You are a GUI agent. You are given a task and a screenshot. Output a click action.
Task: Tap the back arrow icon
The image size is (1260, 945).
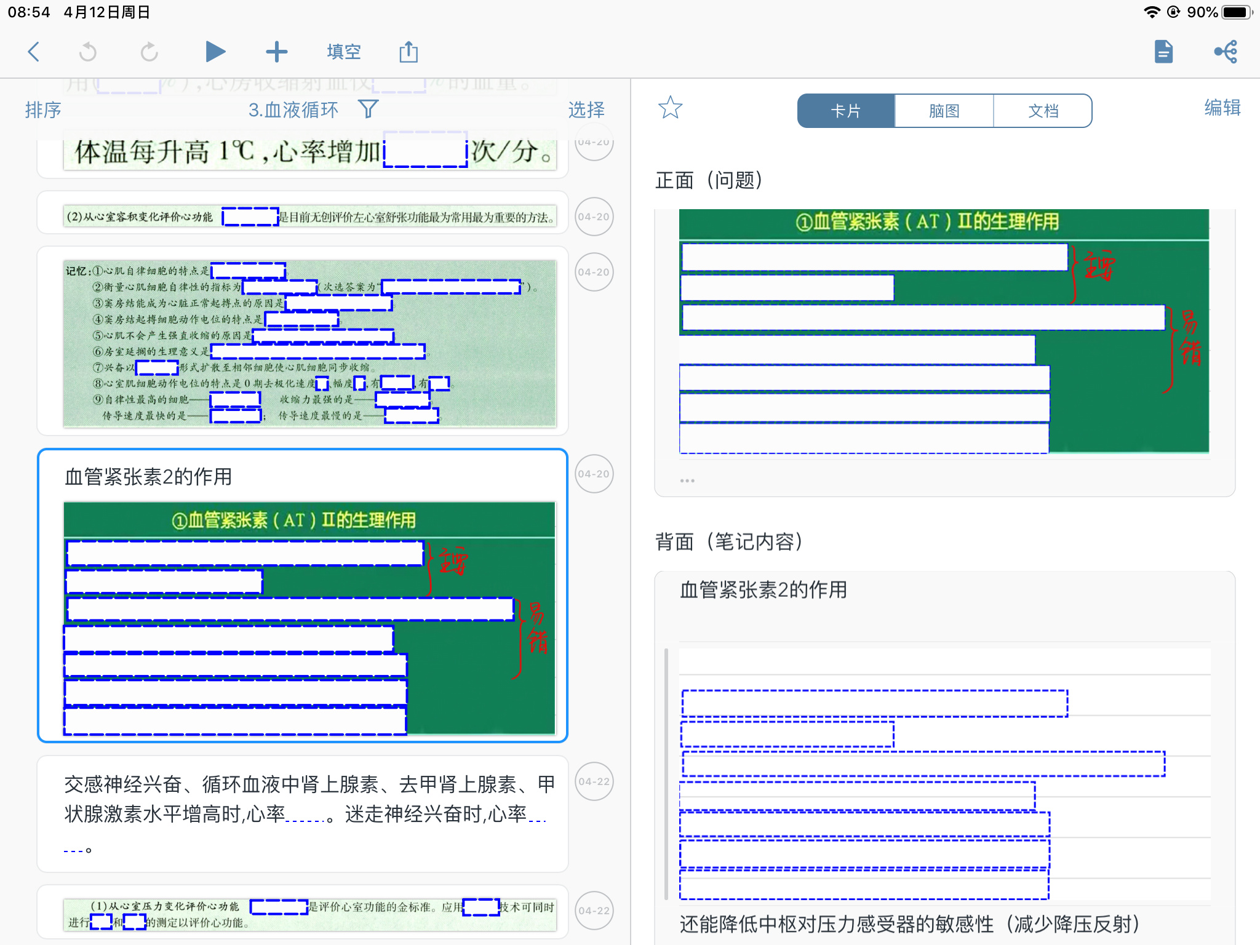tap(34, 52)
